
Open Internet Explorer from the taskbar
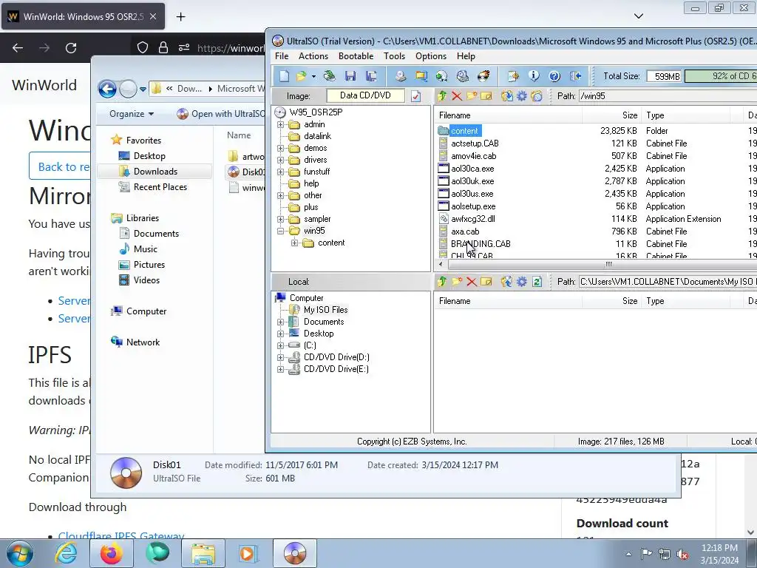click(65, 553)
